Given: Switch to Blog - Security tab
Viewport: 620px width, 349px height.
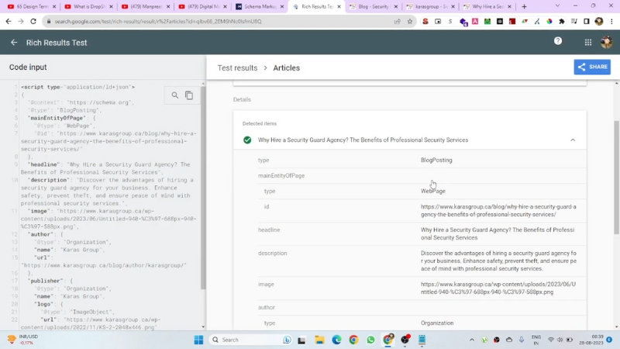Looking at the screenshot, I should tap(374, 6).
